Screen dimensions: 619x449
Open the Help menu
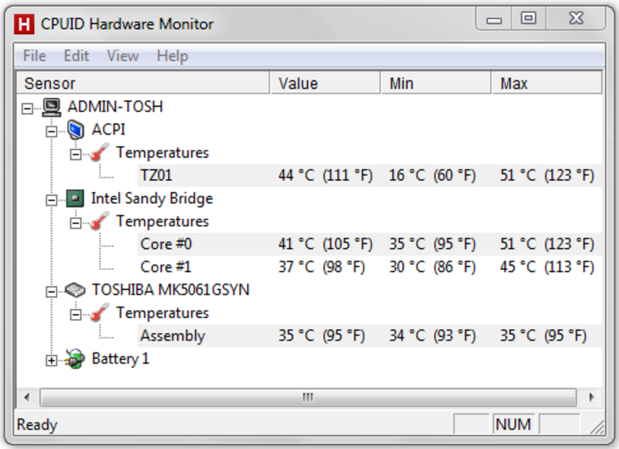coord(173,56)
